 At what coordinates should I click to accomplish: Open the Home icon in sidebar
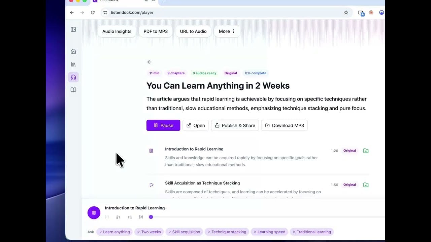coord(73,51)
